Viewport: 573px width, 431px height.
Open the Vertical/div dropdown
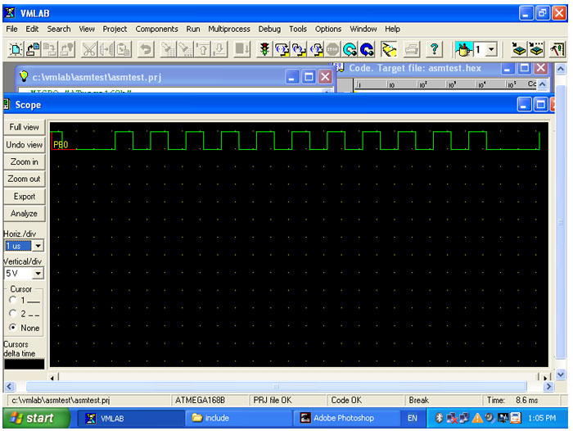point(38,274)
